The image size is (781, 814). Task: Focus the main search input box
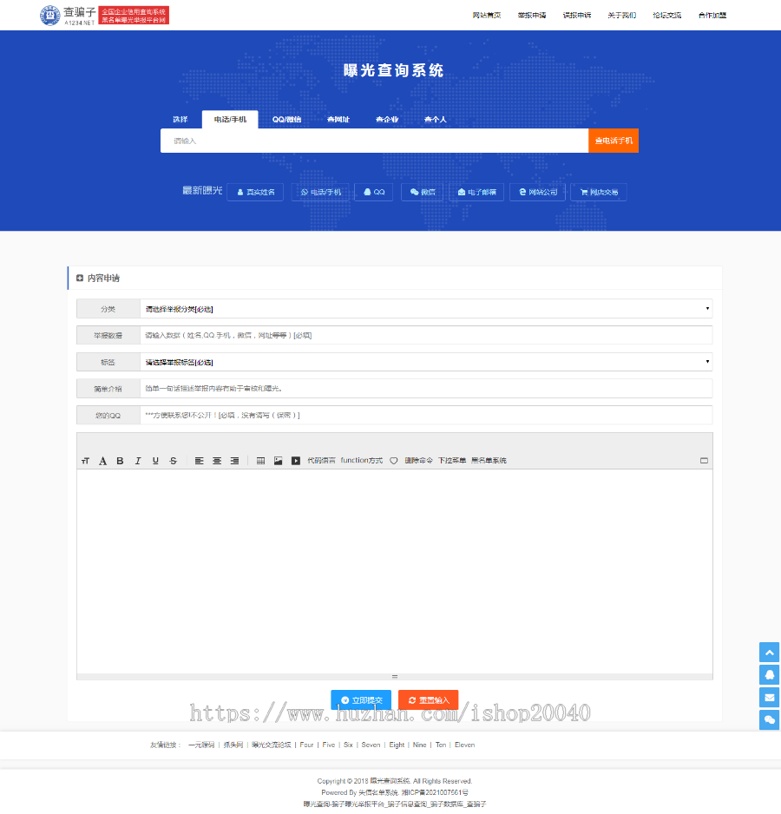coord(374,141)
